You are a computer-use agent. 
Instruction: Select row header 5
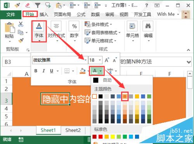point(6,117)
